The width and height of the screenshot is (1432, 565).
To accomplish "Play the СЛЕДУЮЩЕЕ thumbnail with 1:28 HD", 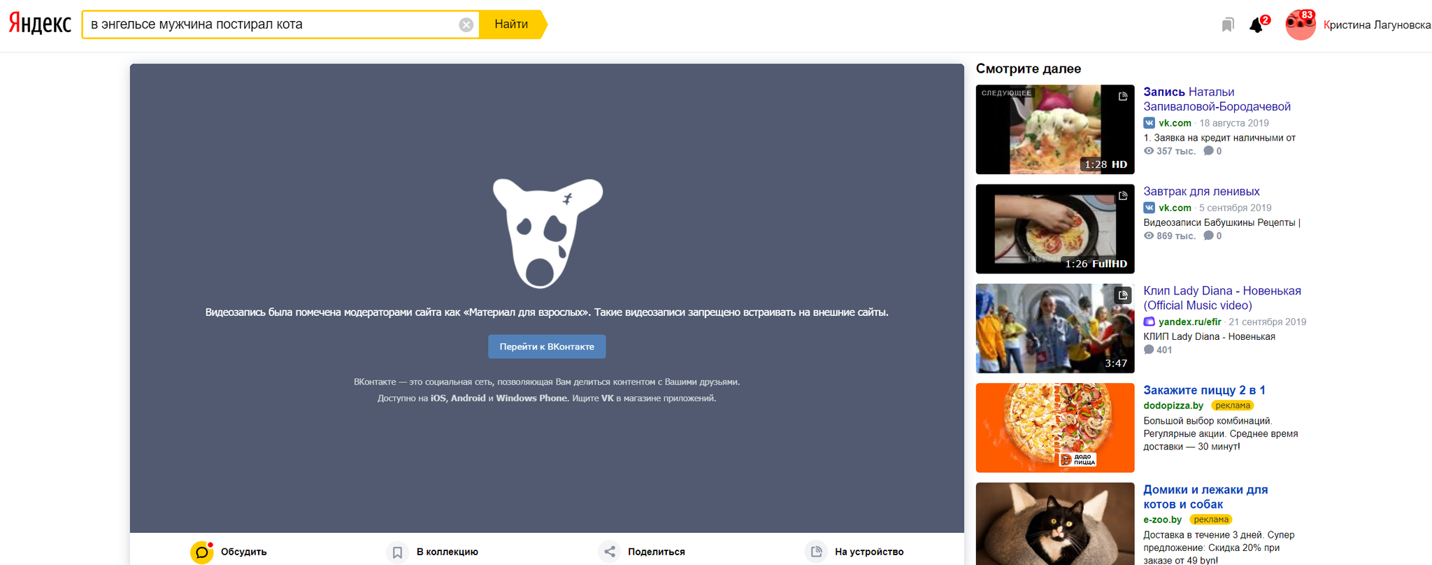I will (1055, 129).
